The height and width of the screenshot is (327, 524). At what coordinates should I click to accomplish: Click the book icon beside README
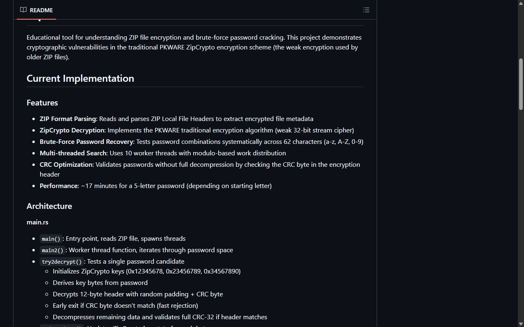[x=23, y=10]
